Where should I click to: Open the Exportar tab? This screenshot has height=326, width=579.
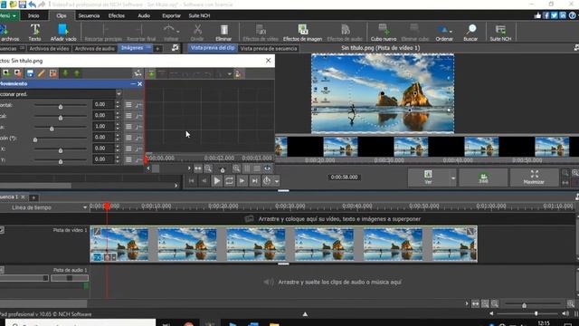(171, 15)
